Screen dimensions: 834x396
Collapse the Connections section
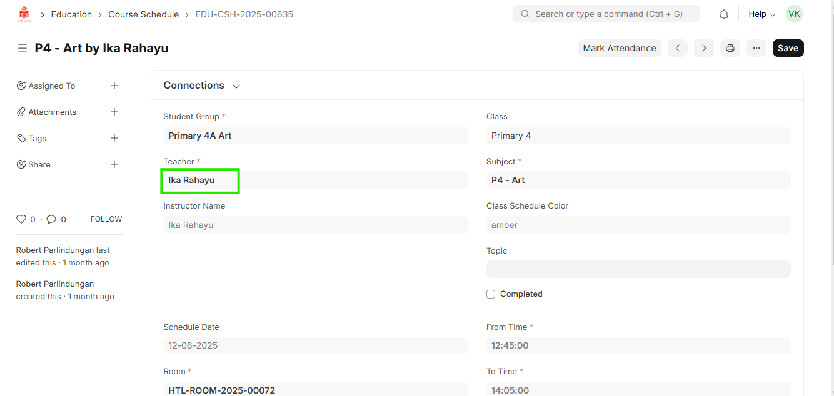coord(236,86)
